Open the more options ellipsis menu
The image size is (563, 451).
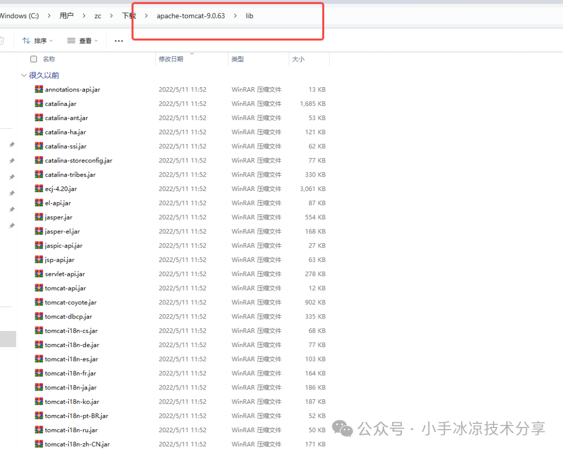(119, 41)
